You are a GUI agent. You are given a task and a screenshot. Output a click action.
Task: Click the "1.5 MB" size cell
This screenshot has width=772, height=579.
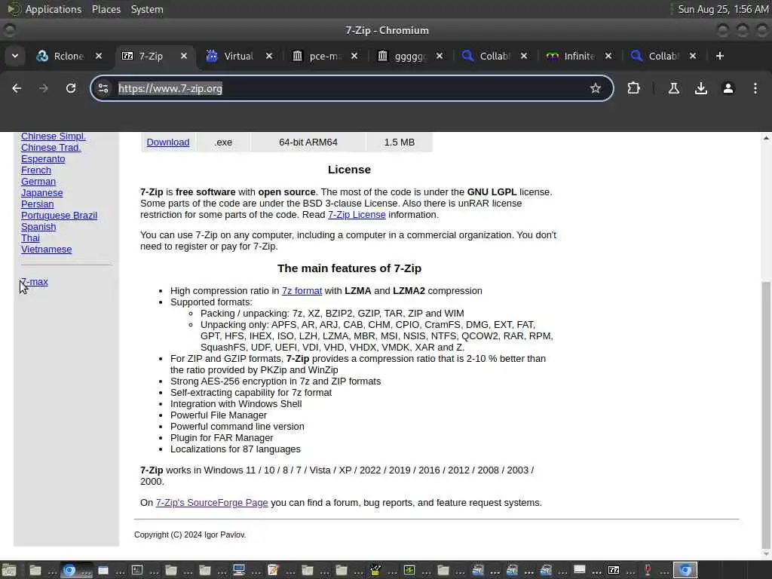tap(400, 142)
